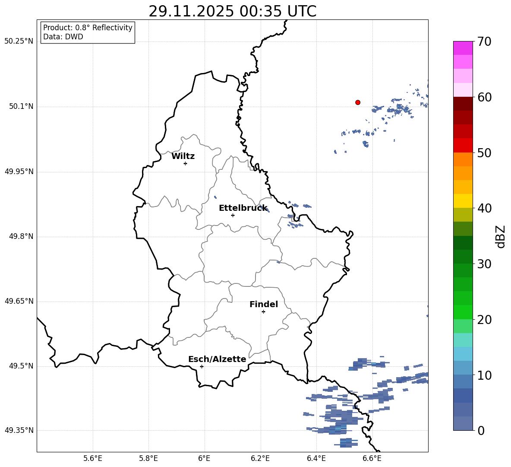Click the 6.4°E longitude label

pos(316,458)
